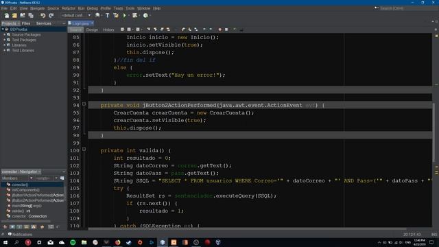Viewport: 439px width, 247px height.
Task: Switch to History view tab
Action: coord(108,30)
